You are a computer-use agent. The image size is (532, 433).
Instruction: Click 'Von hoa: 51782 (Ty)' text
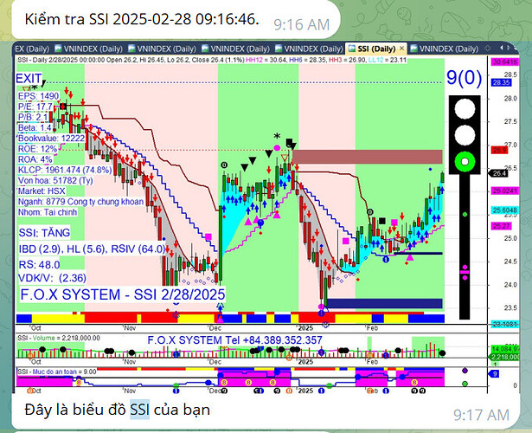(x=55, y=180)
